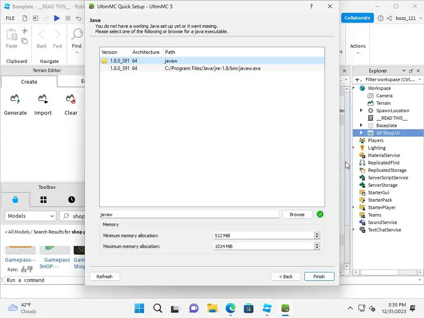Click the Open place icon in Studio toolbar
Screen dimensions: 424x318
(x=36, y=18)
